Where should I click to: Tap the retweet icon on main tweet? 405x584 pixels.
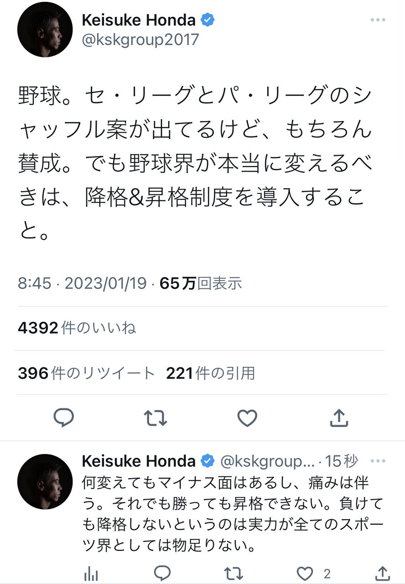pos(155,417)
